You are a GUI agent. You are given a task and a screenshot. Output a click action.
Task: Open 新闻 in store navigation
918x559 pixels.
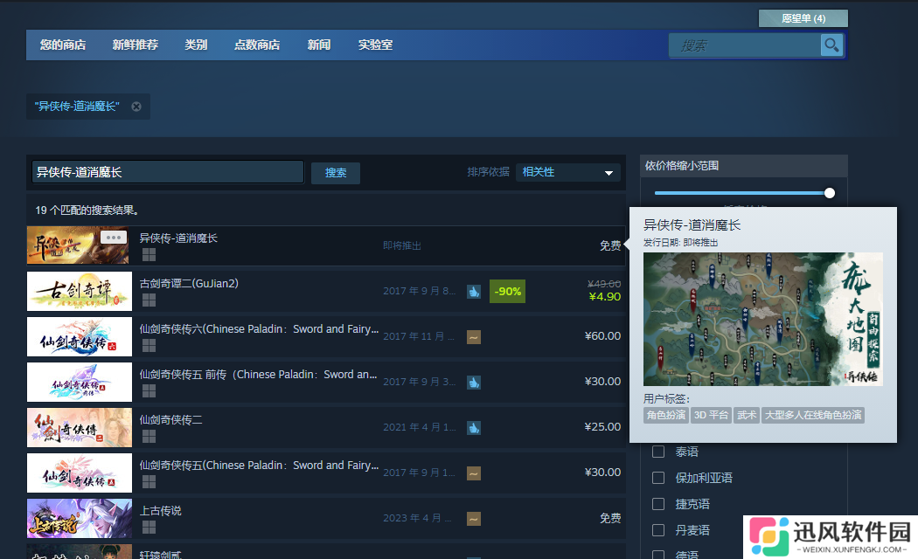tap(319, 45)
